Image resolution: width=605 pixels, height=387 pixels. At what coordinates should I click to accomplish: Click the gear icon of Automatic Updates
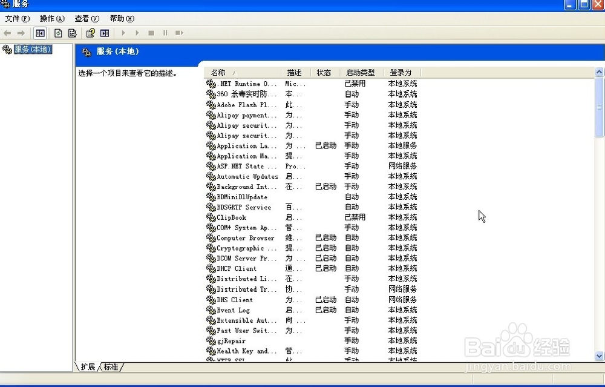pos(211,176)
